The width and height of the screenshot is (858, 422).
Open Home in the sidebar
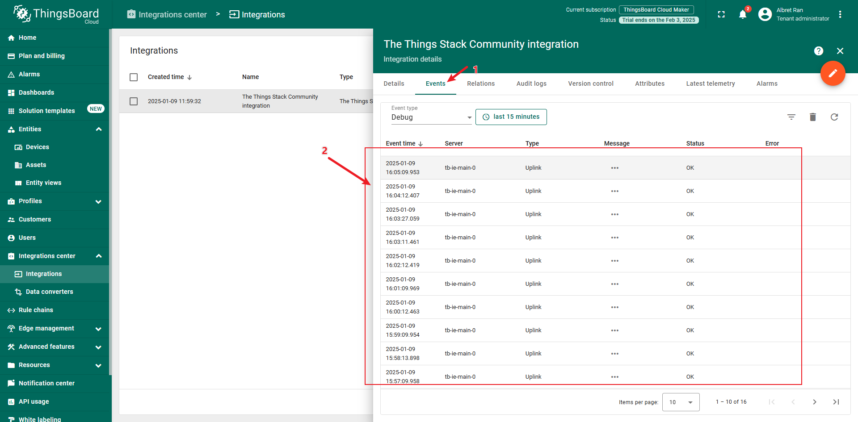pyautogui.click(x=55, y=38)
